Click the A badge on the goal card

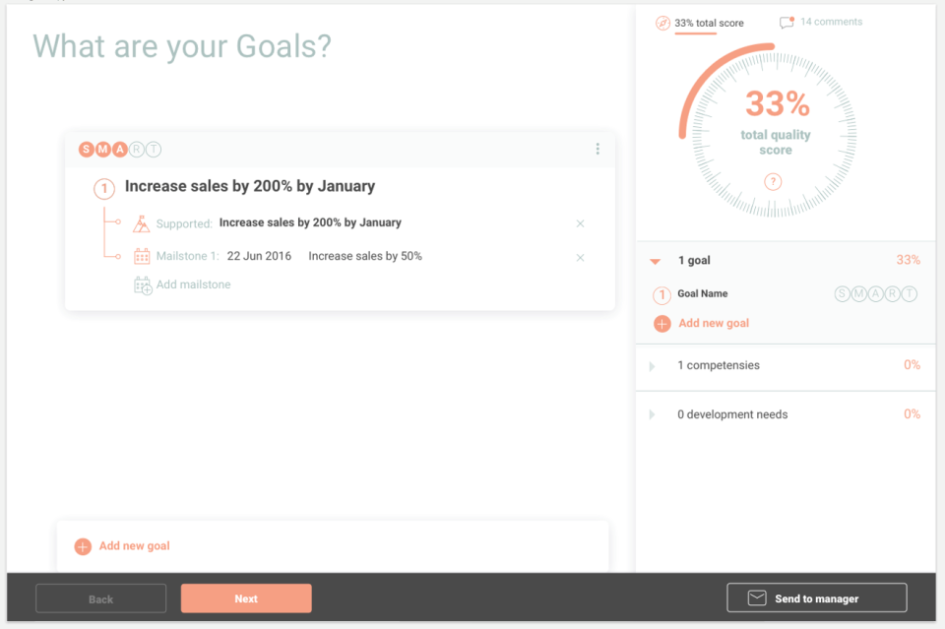coord(120,149)
